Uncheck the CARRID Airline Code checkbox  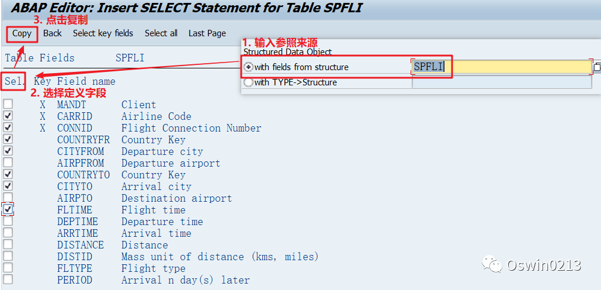point(8,115)
